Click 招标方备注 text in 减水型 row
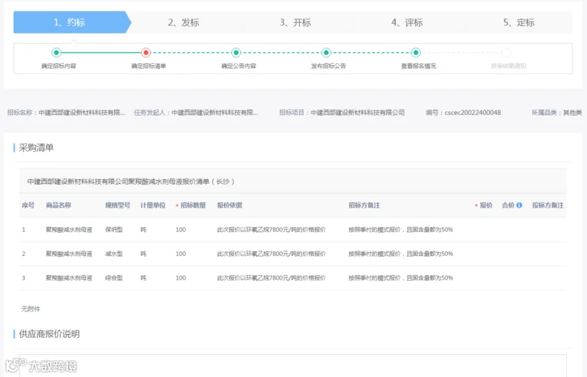587x377 pixels. tap(400, 254)
